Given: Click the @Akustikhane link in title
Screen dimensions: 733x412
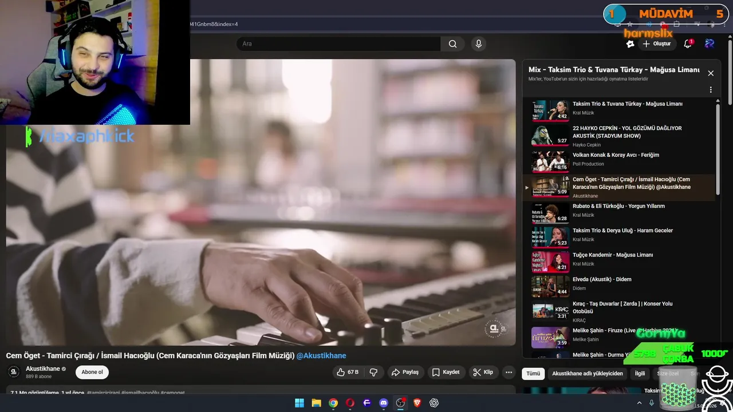Looking at the screenshot, I should pyautogui.click(x=321, y=355).
